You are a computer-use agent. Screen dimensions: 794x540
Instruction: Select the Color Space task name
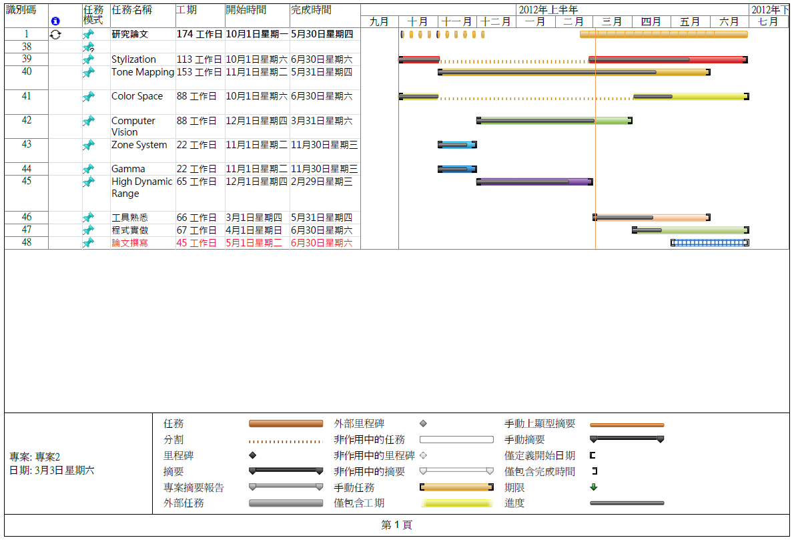click(137, 96)
